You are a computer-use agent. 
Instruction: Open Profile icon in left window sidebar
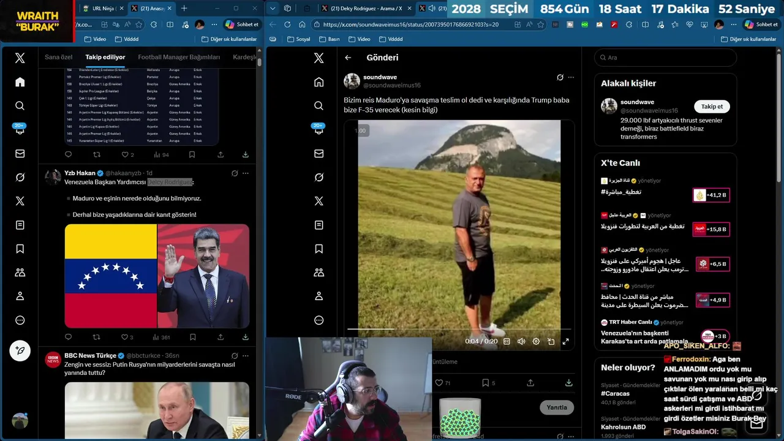click(x=20, y=296)
